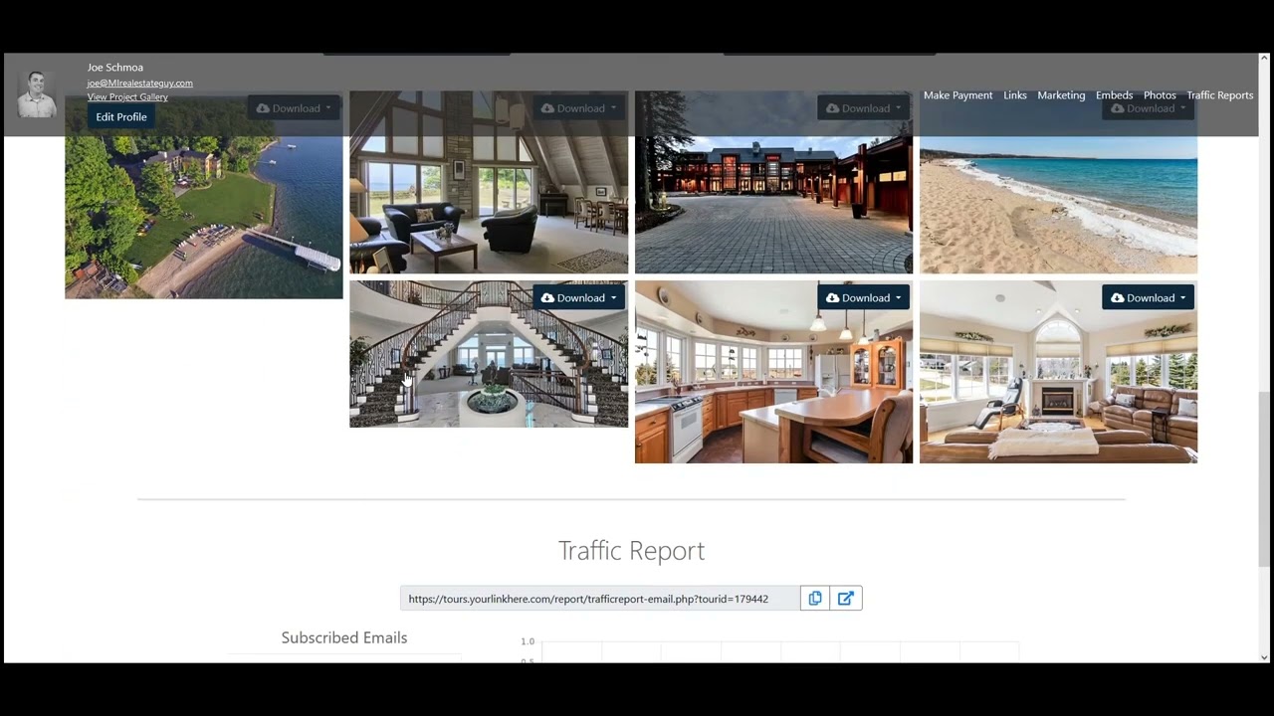Jump to the Photos section
Screen dimensions: 1274x716
(x=1160, y=95)
